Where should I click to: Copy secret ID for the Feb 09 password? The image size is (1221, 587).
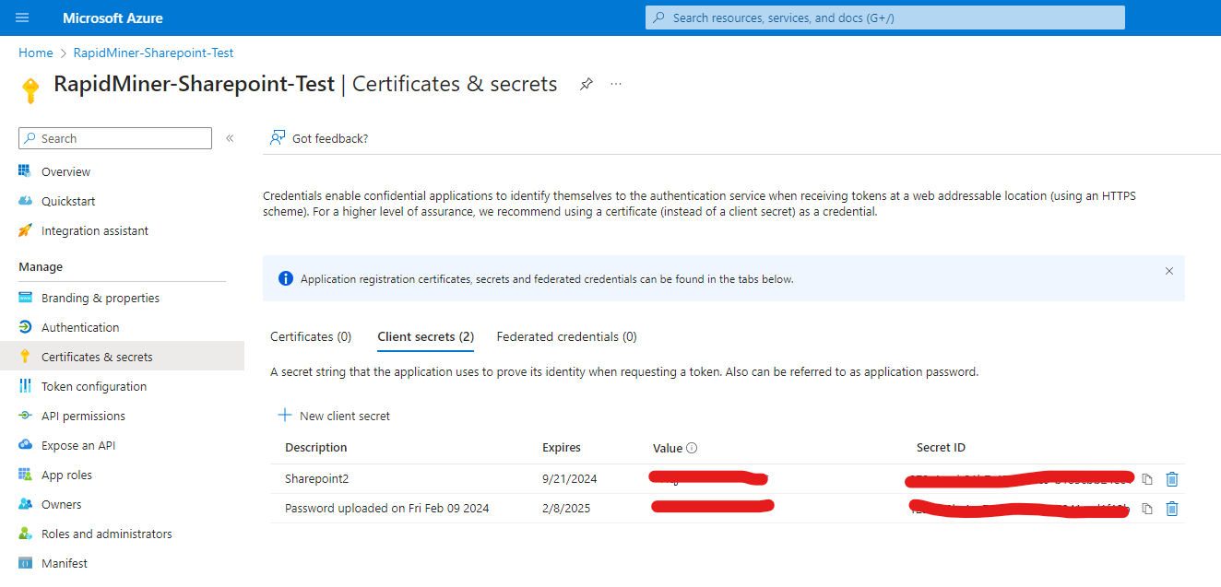pos(1147,509)
